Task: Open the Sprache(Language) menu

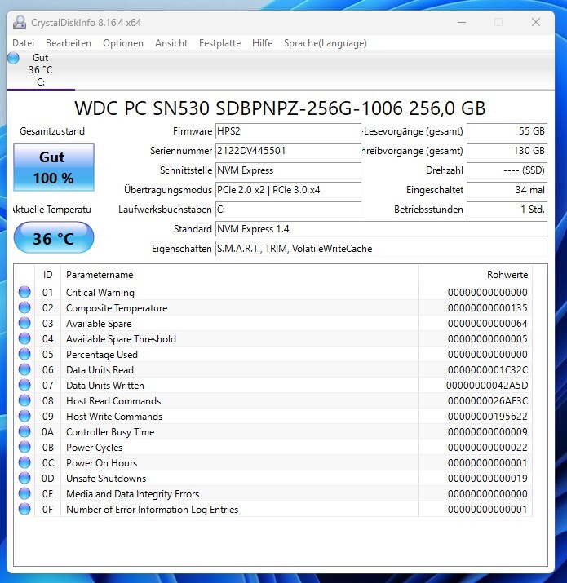Action: click(326, 43)
